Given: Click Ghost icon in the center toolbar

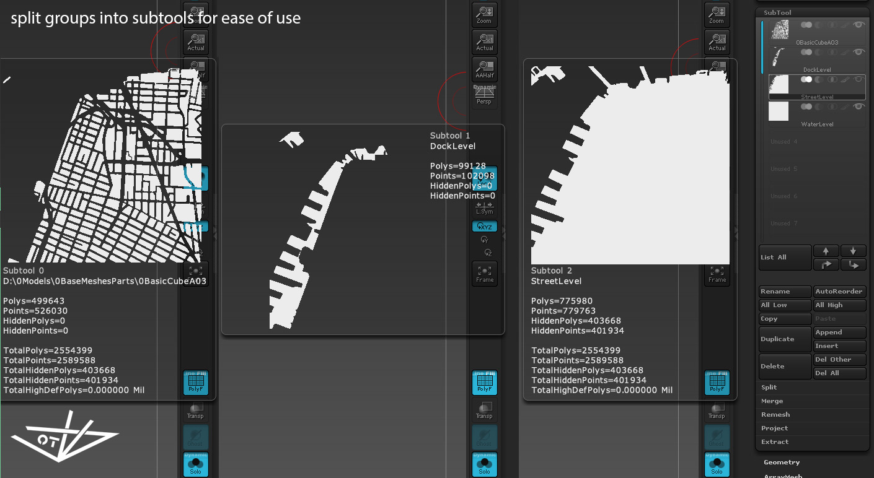Looking at the screenshot, I should (485, 437).
